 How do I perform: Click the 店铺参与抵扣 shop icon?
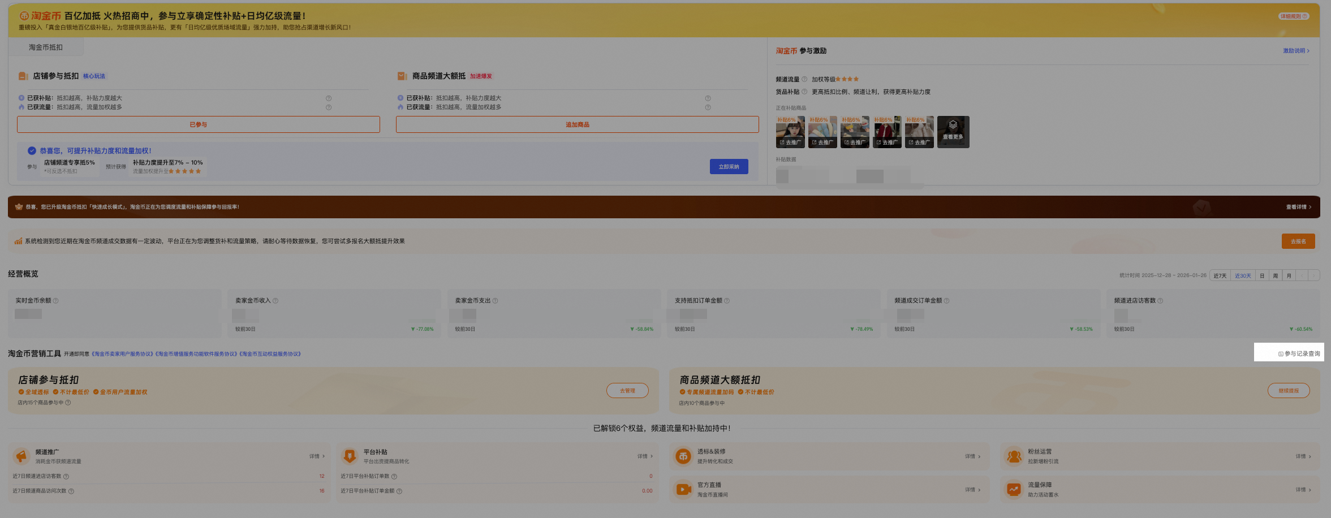pos(23,76)
